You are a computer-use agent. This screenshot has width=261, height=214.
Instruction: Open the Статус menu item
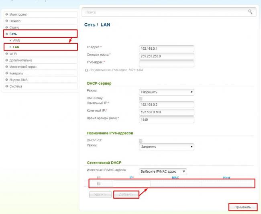click(x=41, y=27)
